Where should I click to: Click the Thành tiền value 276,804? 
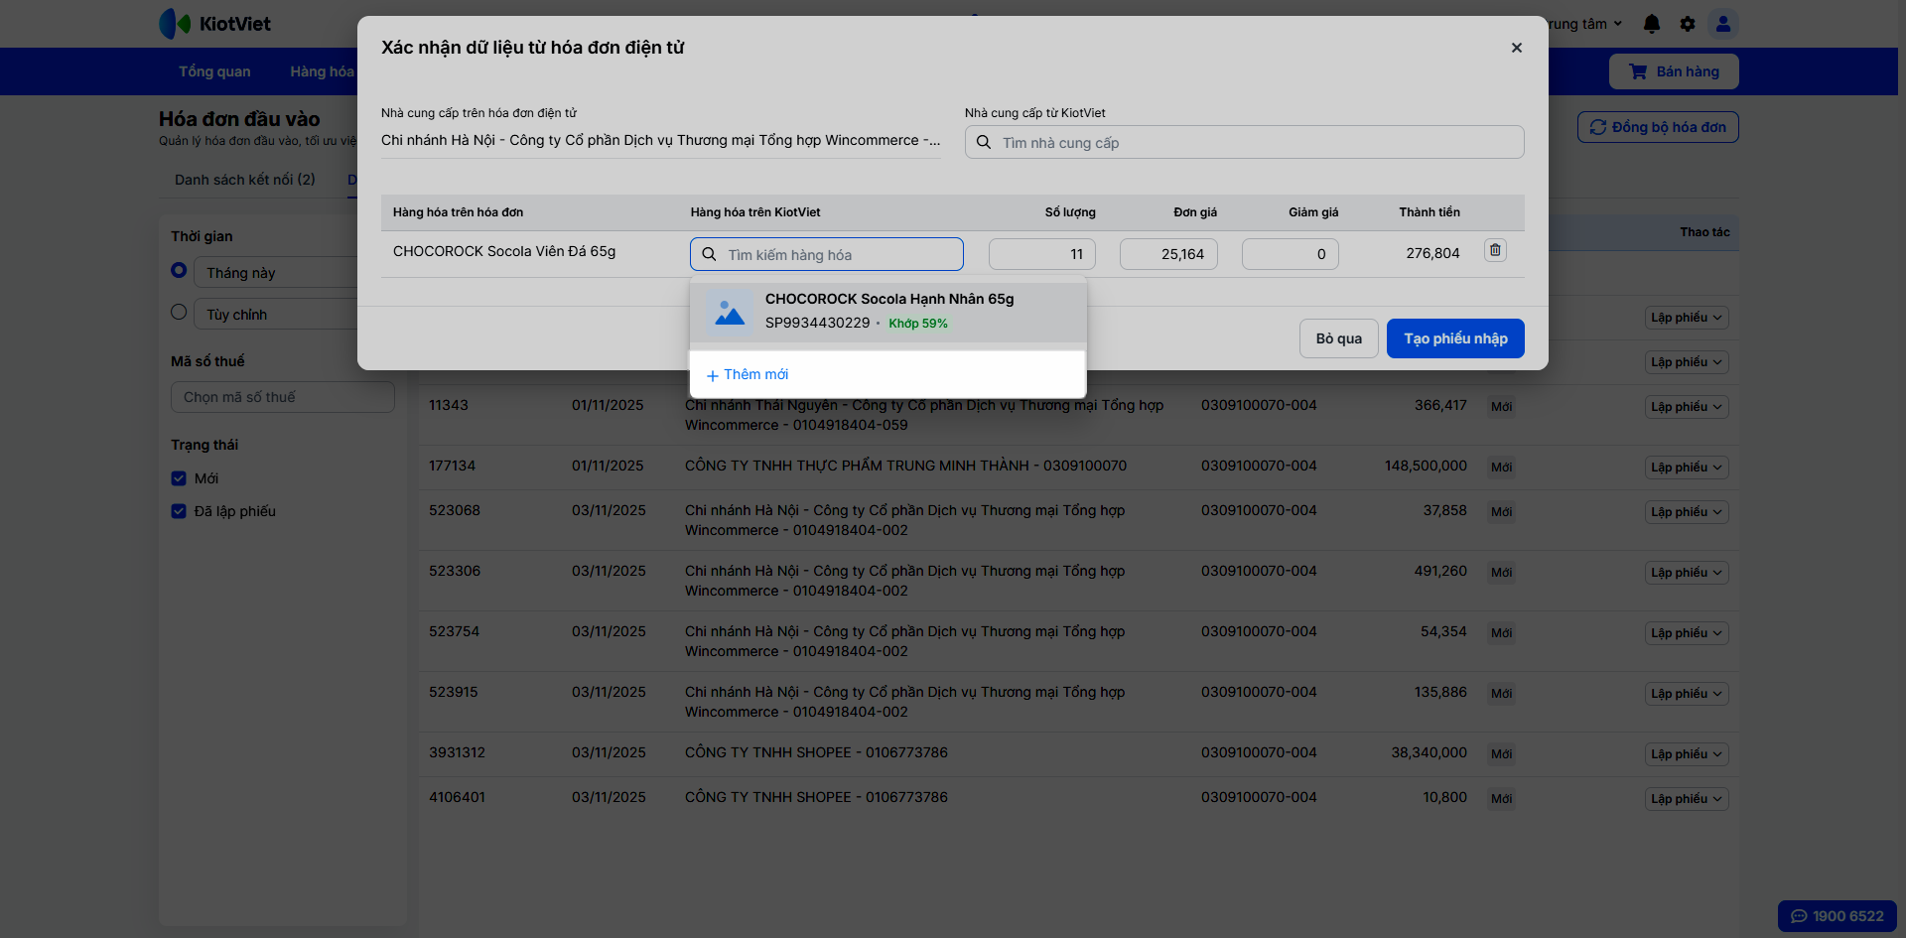1432,253
